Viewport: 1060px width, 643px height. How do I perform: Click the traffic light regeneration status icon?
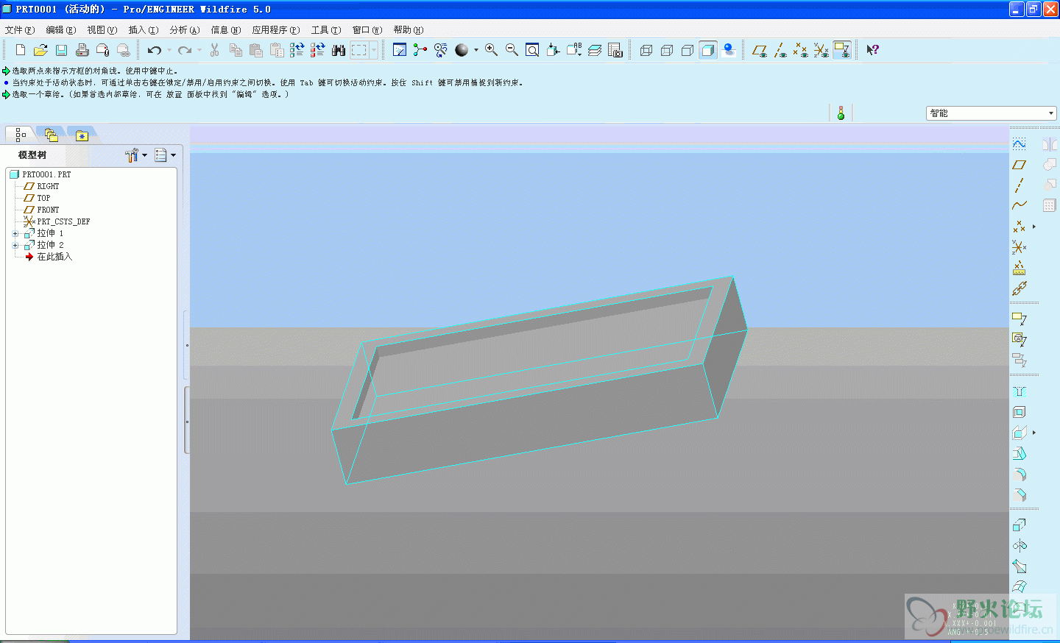point(841,113)
